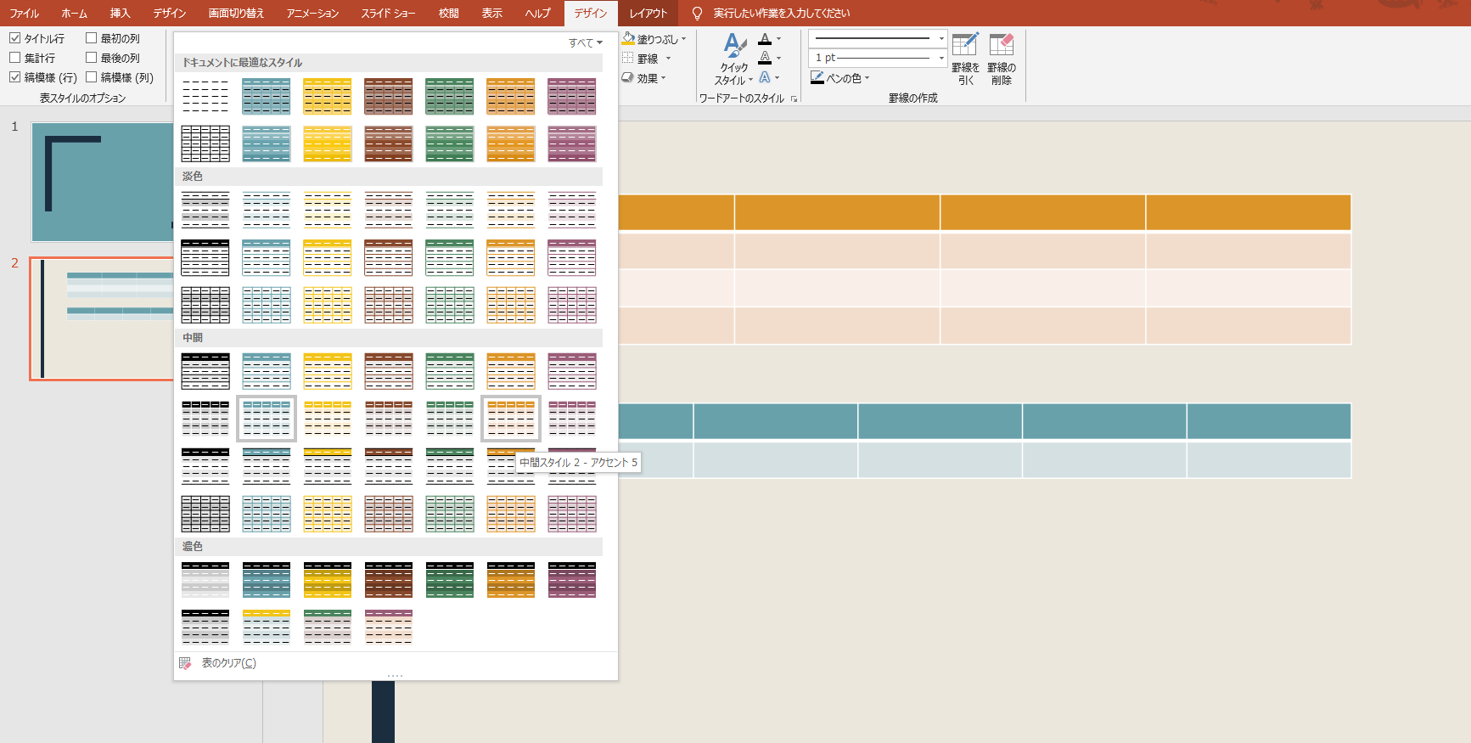Expand the 塗りつぶし dropdown arrow

coord(683,39)
